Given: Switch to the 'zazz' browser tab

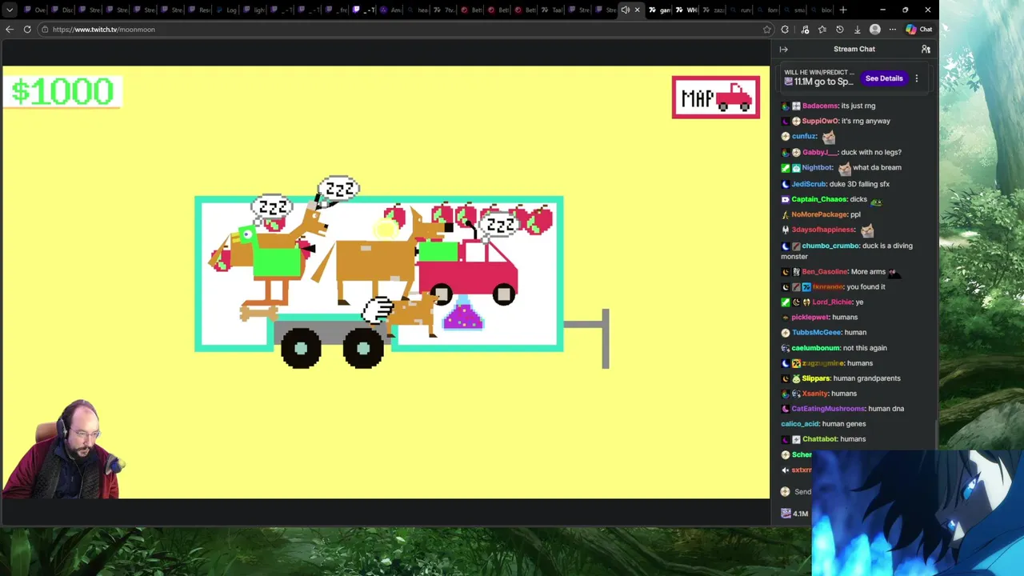Looking at the screenshot, I should (714, 10).
